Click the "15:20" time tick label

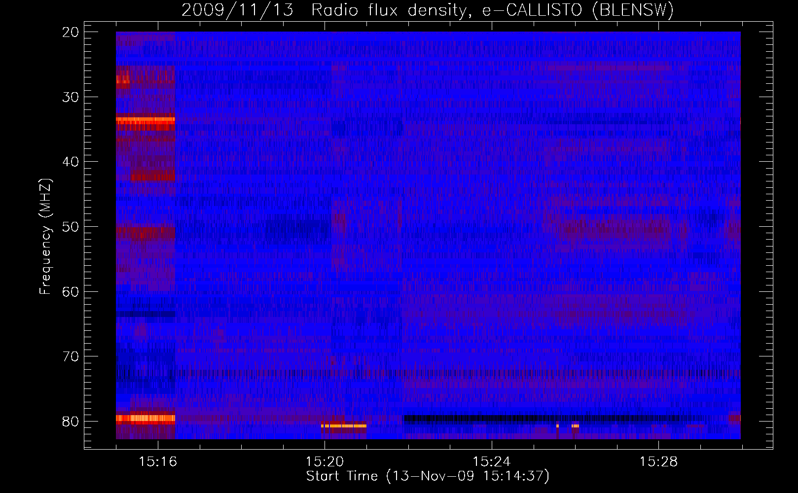point(325,462)
